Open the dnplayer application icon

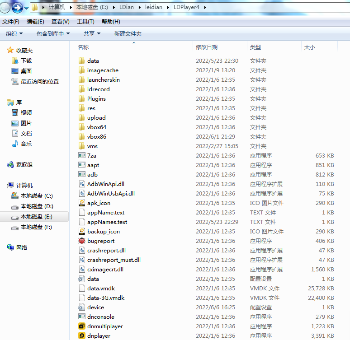(82, 335)
